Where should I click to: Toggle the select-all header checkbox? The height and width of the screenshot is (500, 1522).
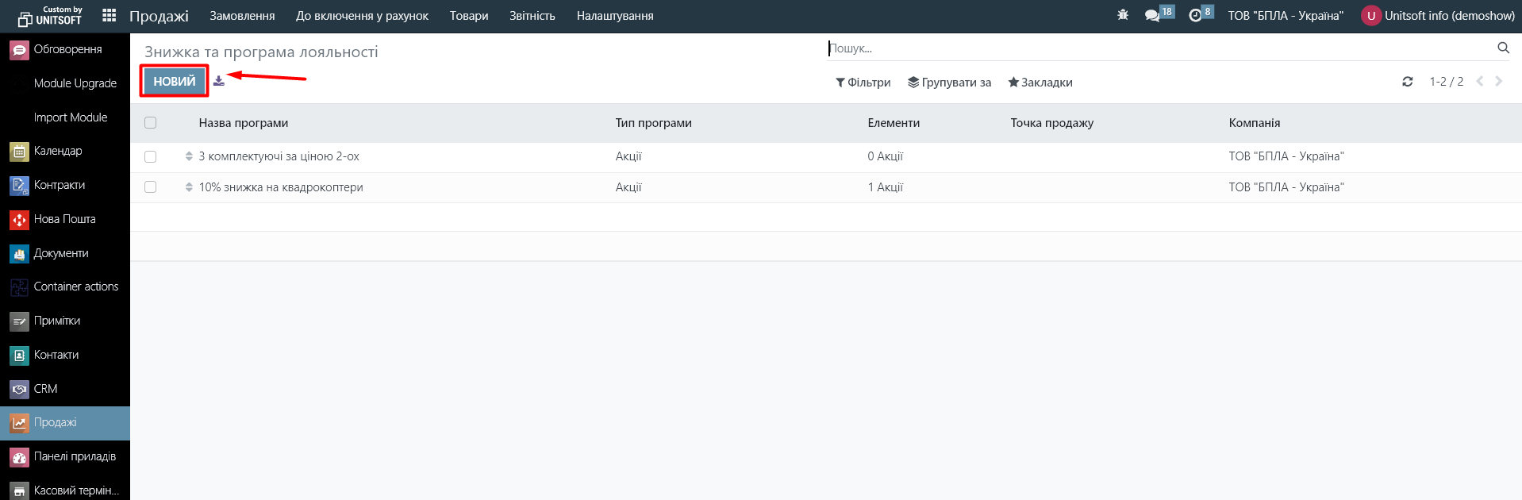(151, 123)
